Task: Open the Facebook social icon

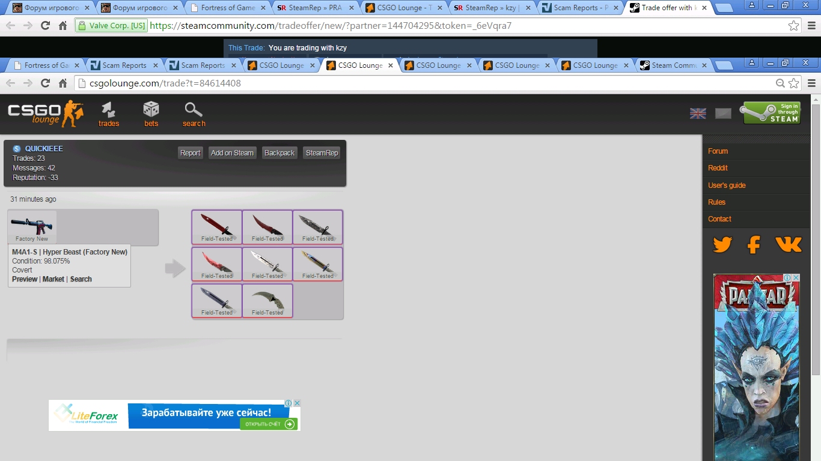Action: tap(754, 245)
